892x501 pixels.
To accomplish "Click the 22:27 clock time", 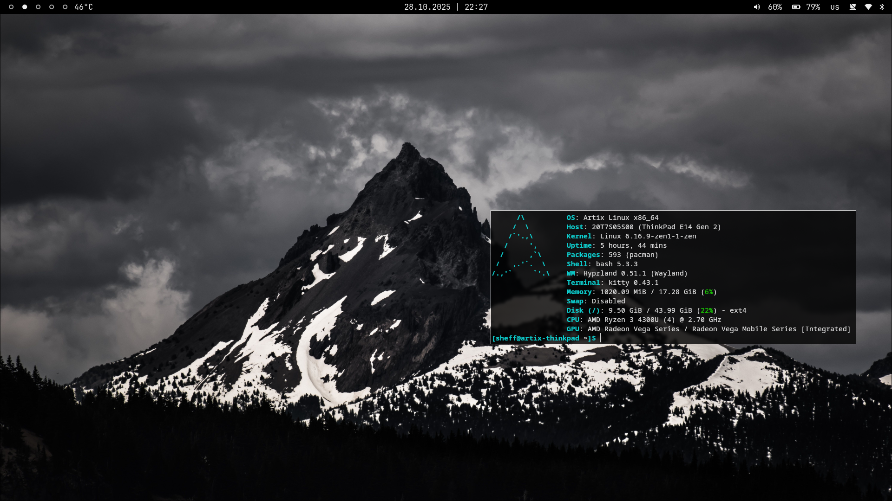I will (476, 7).
